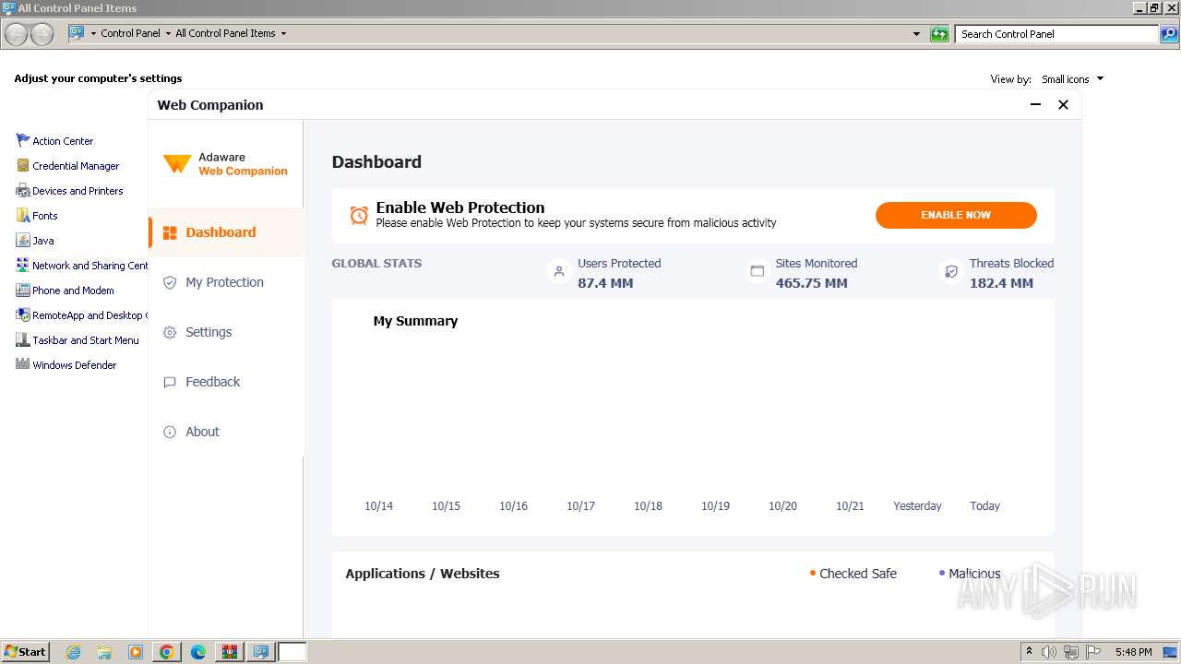Click the Forward navigation button
Screen dimensions: 1181x664
pos(42,34)
